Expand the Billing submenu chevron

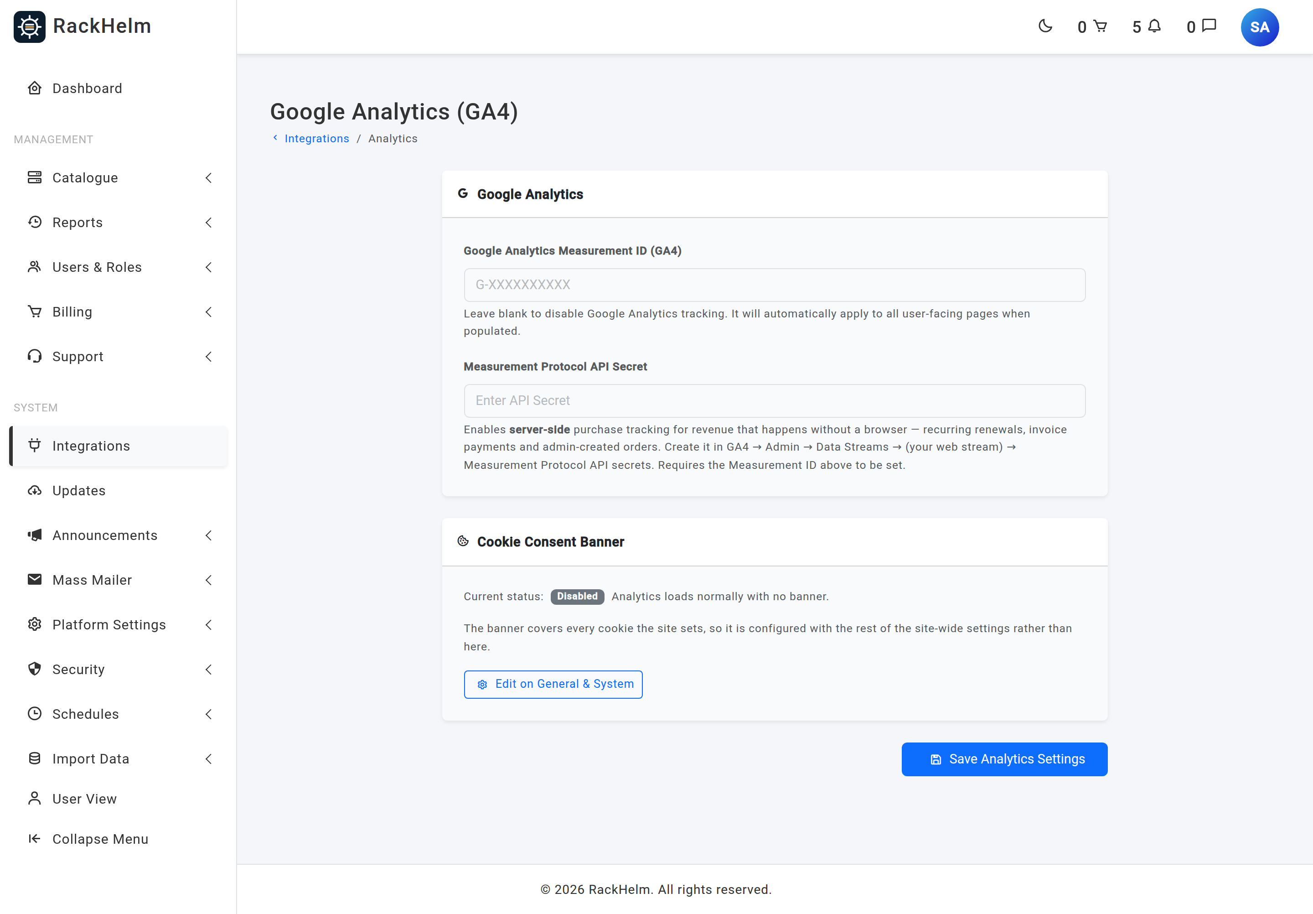tap(209, 312)
